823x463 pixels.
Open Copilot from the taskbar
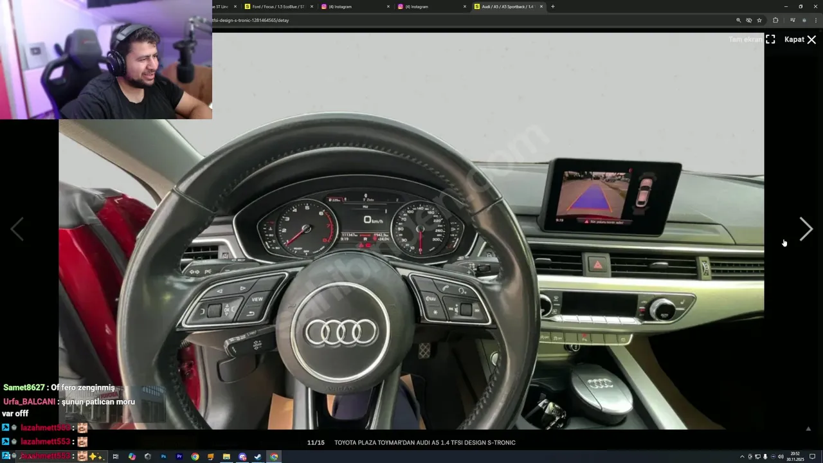[132, 457]
